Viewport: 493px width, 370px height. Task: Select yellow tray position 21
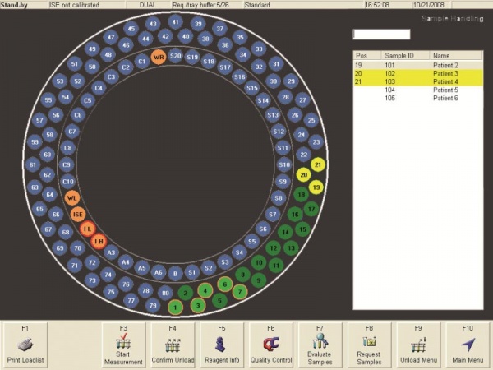[318, 164]
